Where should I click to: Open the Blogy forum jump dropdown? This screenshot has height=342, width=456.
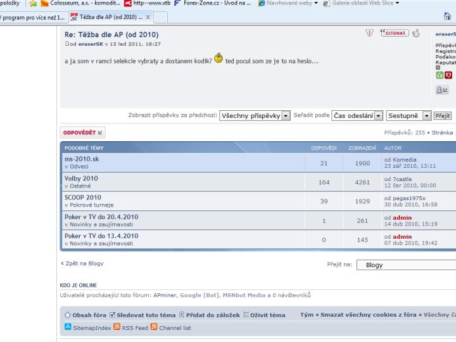406,265
